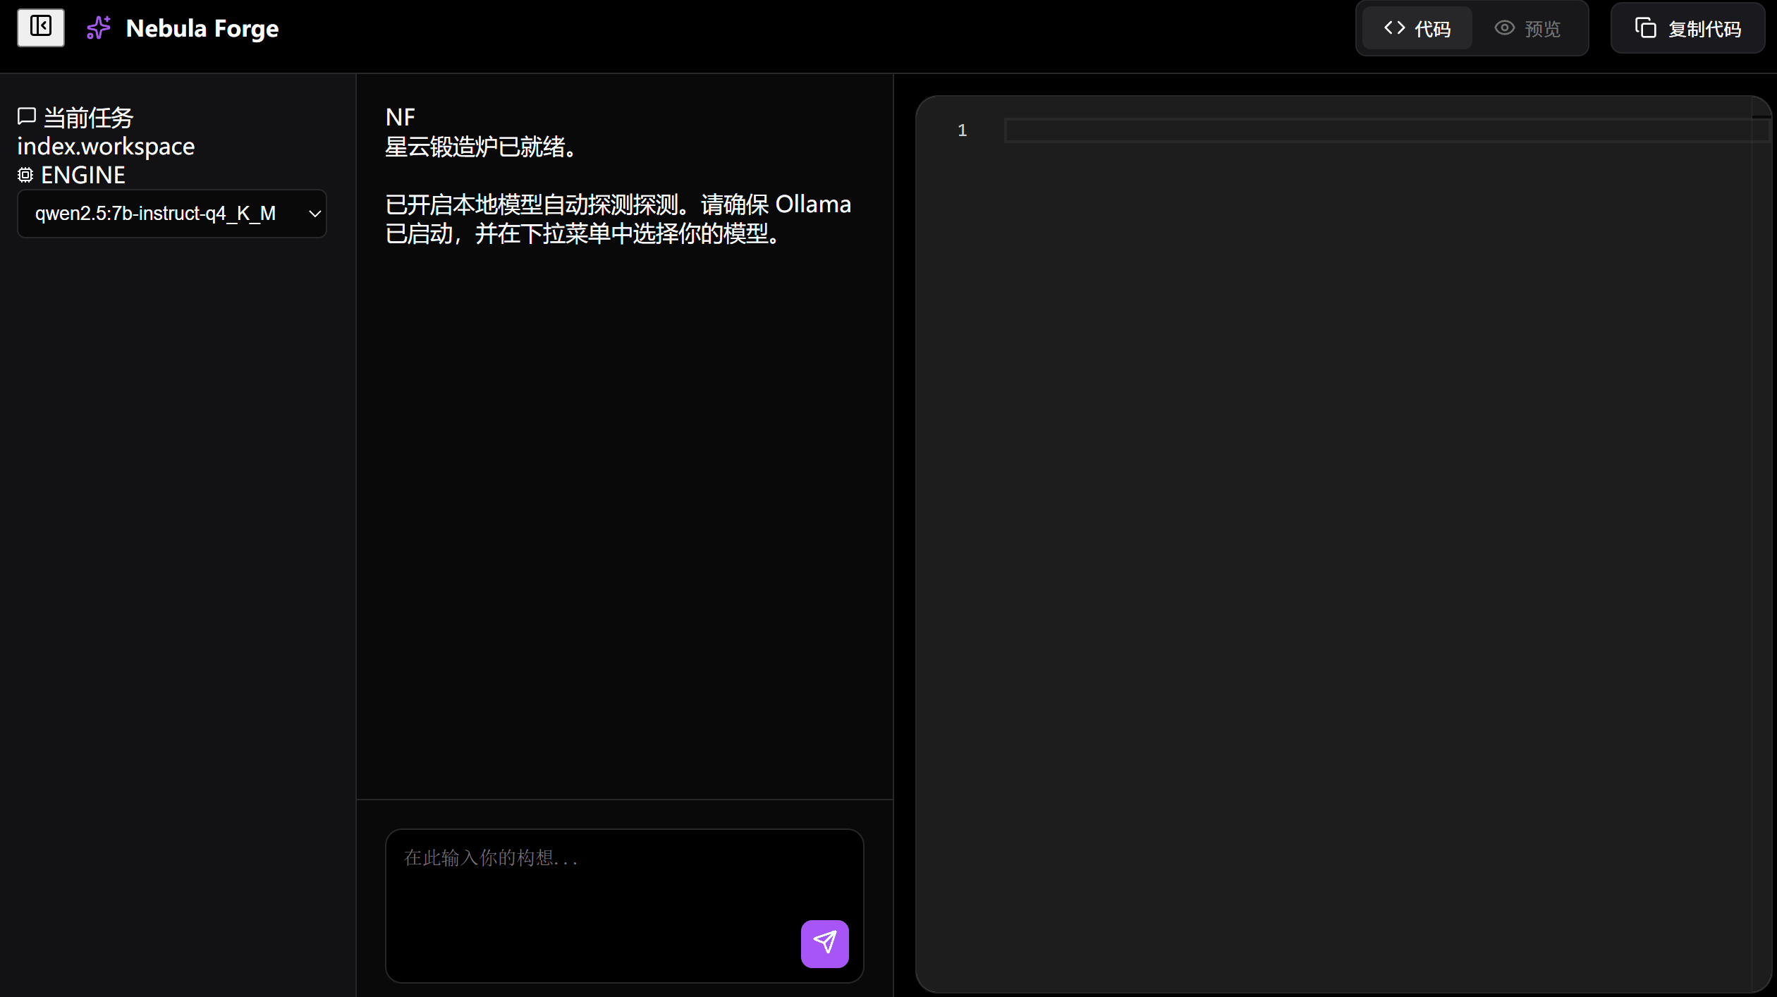This screenshot has width=1777, height=997.
Task: Click the chip icon beside ENGINE
Action: (x=25, y=175)
